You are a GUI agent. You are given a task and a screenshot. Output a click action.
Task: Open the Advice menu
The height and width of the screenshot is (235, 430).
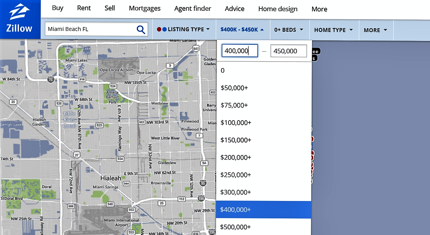pyautogui.click(x=234, y=9)
